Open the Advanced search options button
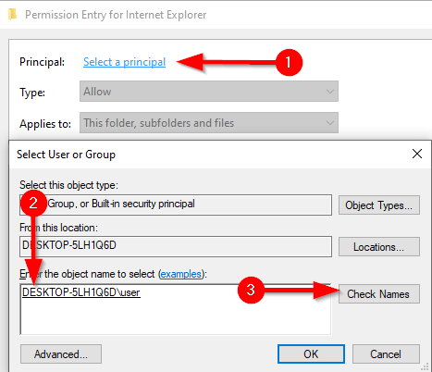The width and height of the screenshot is (432, 372). click(x=61, y=354)
